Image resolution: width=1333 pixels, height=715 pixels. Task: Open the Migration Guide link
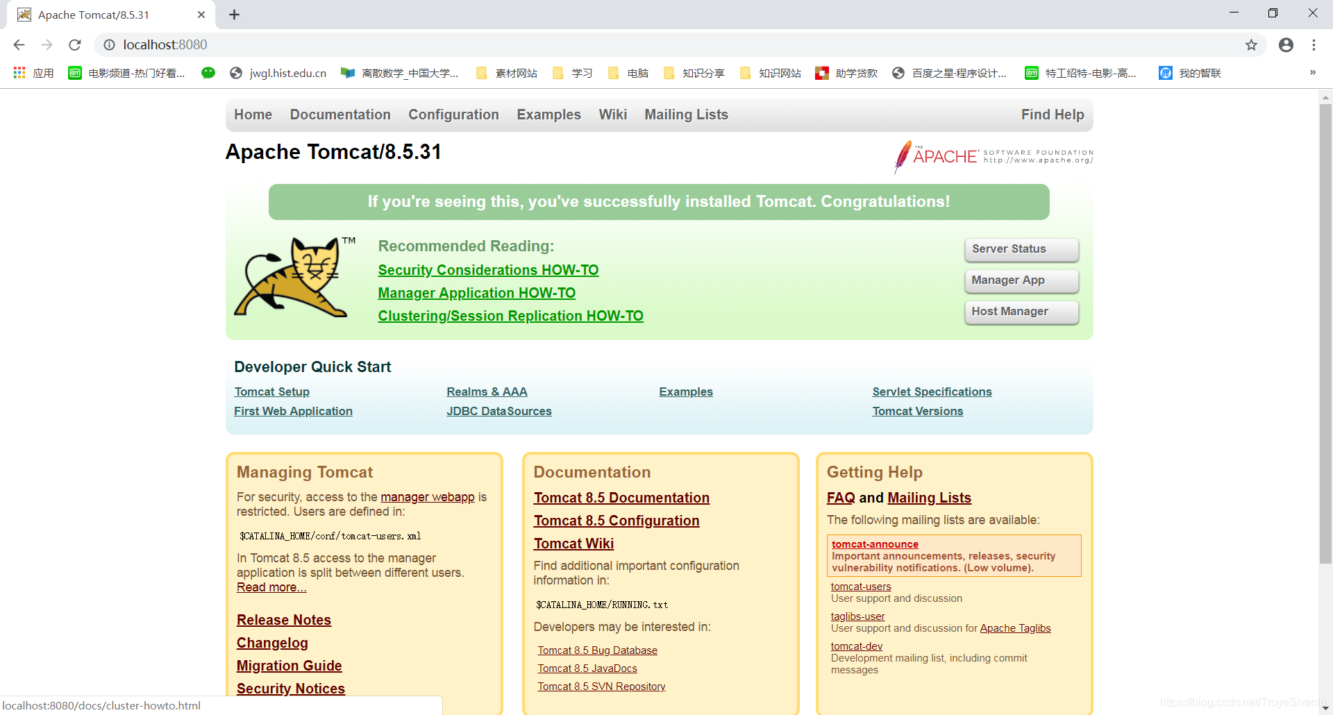289,666
